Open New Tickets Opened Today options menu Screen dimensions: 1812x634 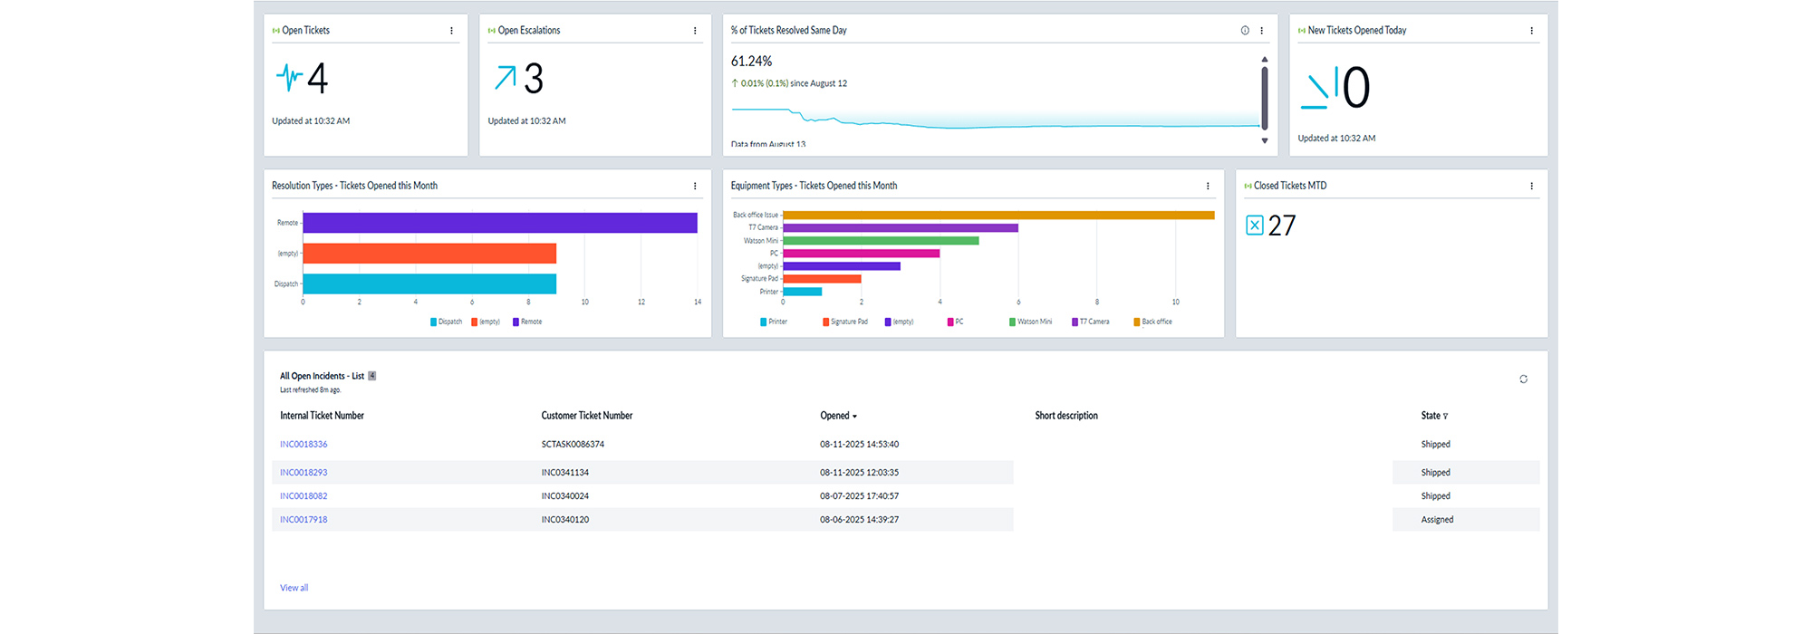click(x=1531, y=31)
